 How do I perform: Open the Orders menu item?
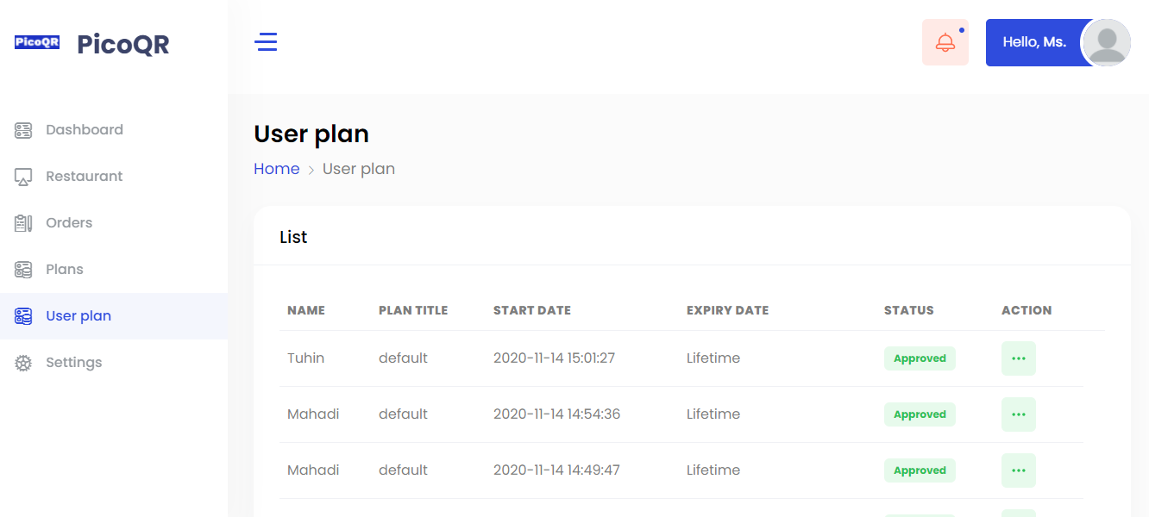coord(69,223)
